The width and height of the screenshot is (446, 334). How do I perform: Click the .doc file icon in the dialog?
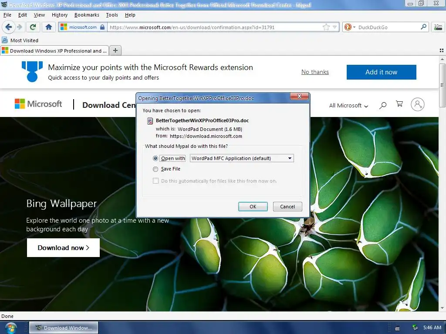click(x=150, y=121)
